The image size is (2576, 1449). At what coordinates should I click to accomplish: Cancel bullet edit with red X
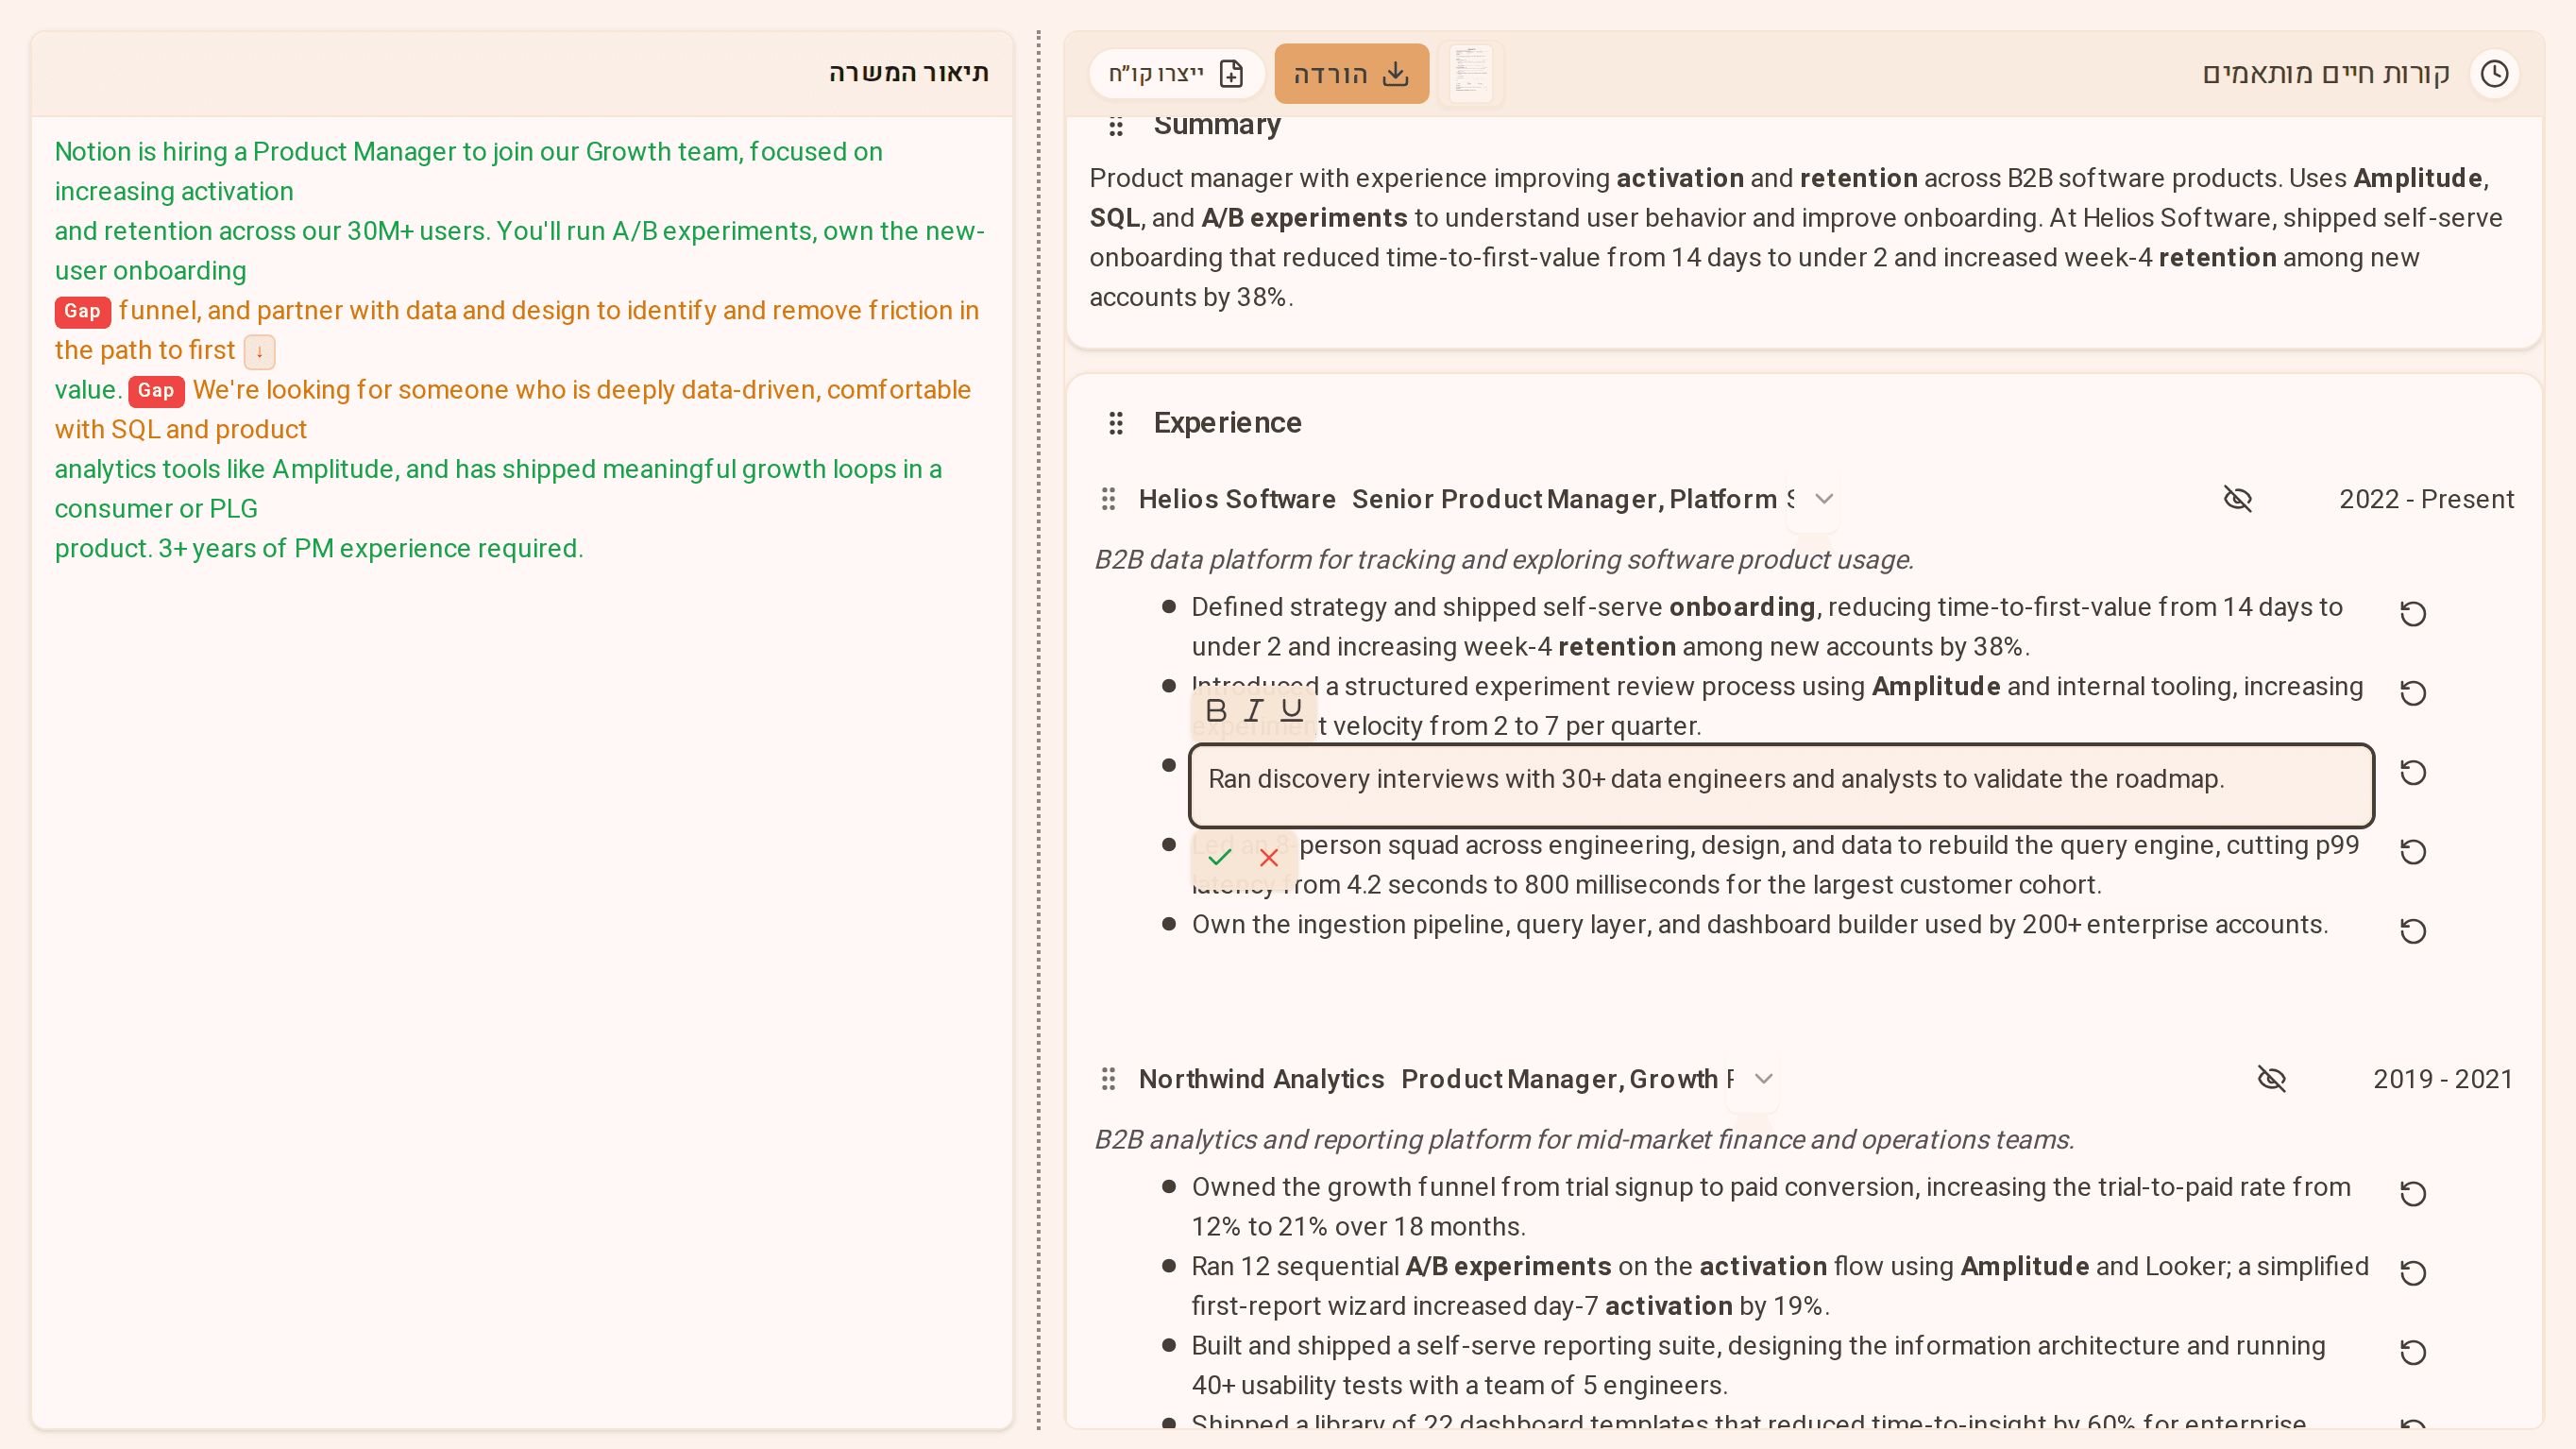click(x=1269, y=858)
